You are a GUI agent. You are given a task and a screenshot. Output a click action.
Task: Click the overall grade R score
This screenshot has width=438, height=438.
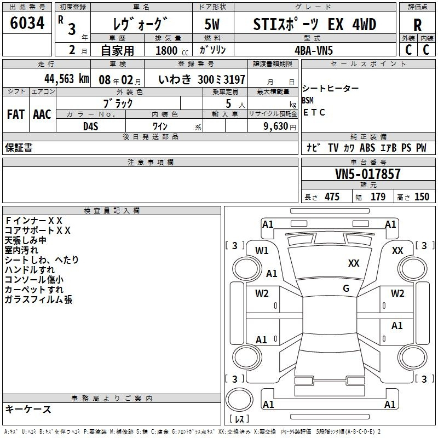[417, 25]
